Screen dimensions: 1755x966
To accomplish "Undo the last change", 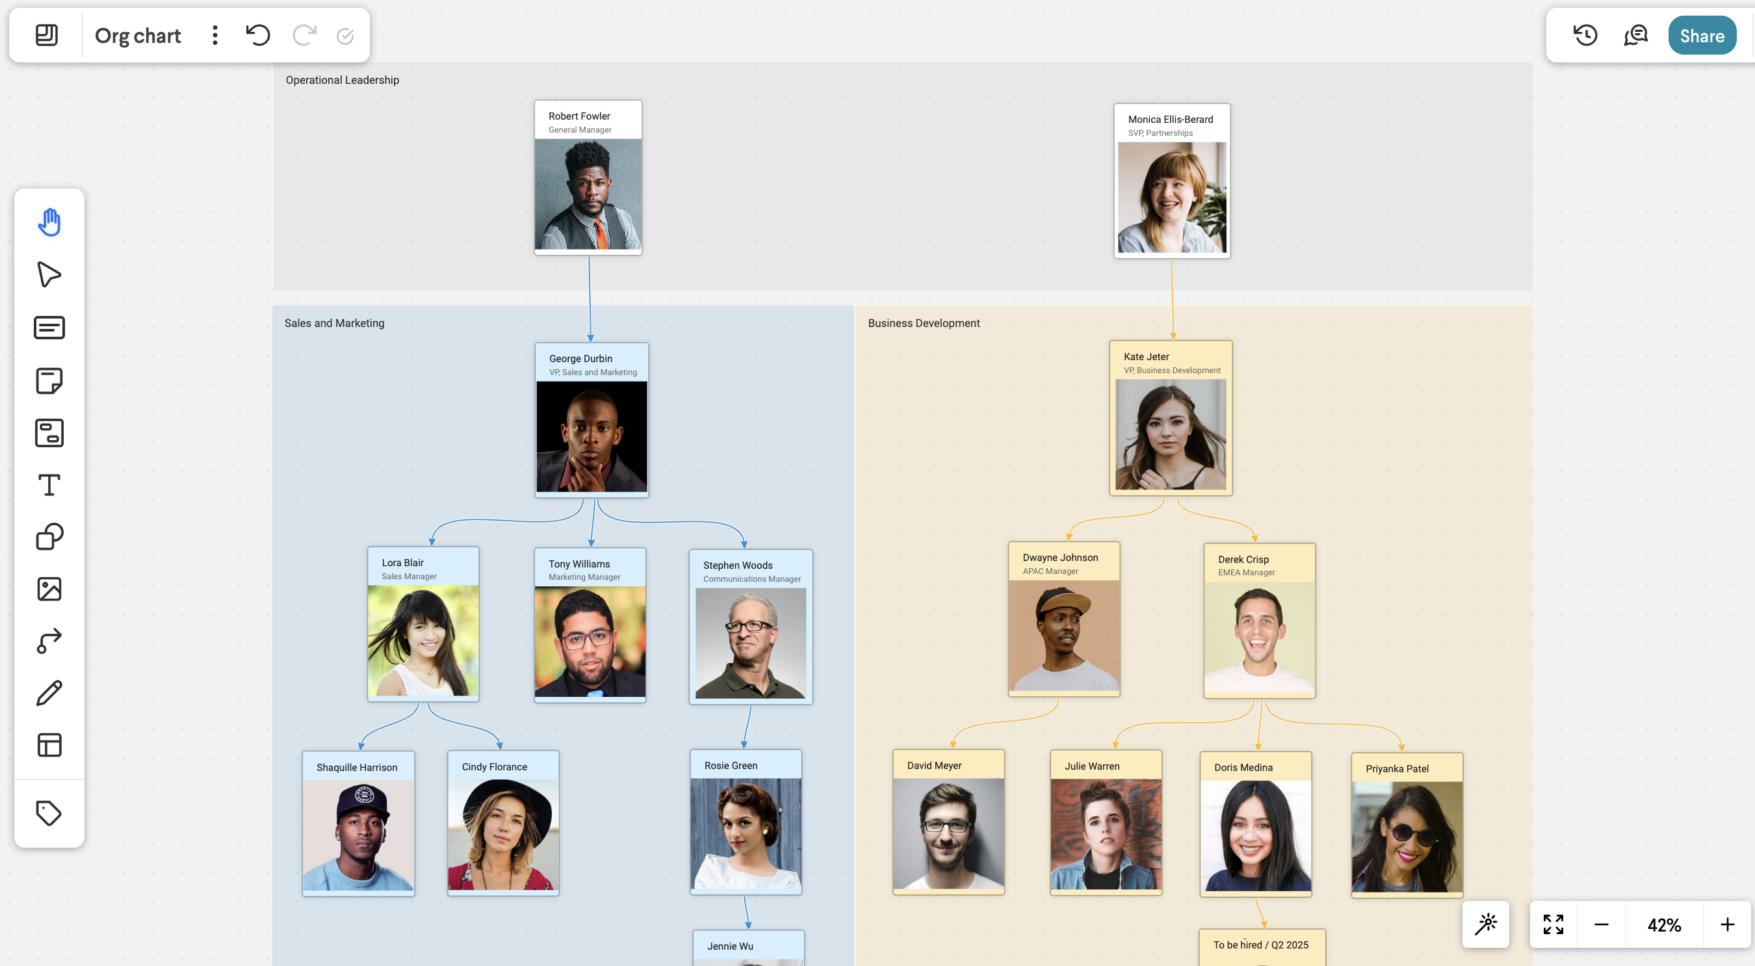I will 258,35.
